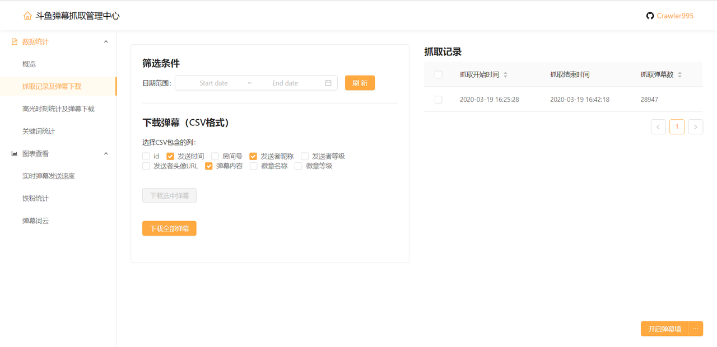Click the 刷新 button
Screen dimensions: 717x347
(x=360, y=83)
